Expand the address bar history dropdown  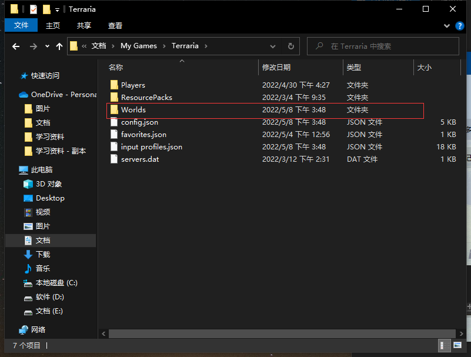pos(273,46)
